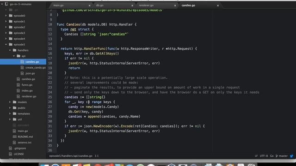Image resolution: width=296 pixels, height=166 pixels.
Task: Click the api folder icon
Action: (x=18, y=56)
